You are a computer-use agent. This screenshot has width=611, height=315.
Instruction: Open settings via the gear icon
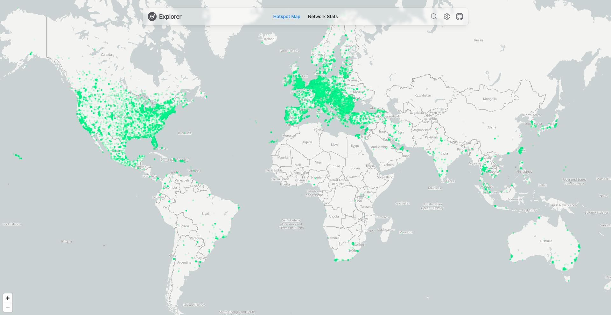(447, 17)
